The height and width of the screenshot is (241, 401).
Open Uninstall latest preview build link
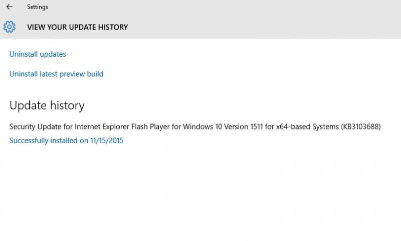click(x=56, y=74)
